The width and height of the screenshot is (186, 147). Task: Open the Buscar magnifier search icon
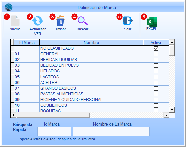(83, 21)
